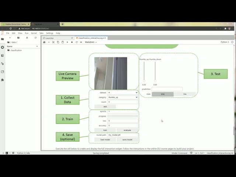Click the save model button
Viewport: 236px width, 177px height.
(x=127, y=140)
